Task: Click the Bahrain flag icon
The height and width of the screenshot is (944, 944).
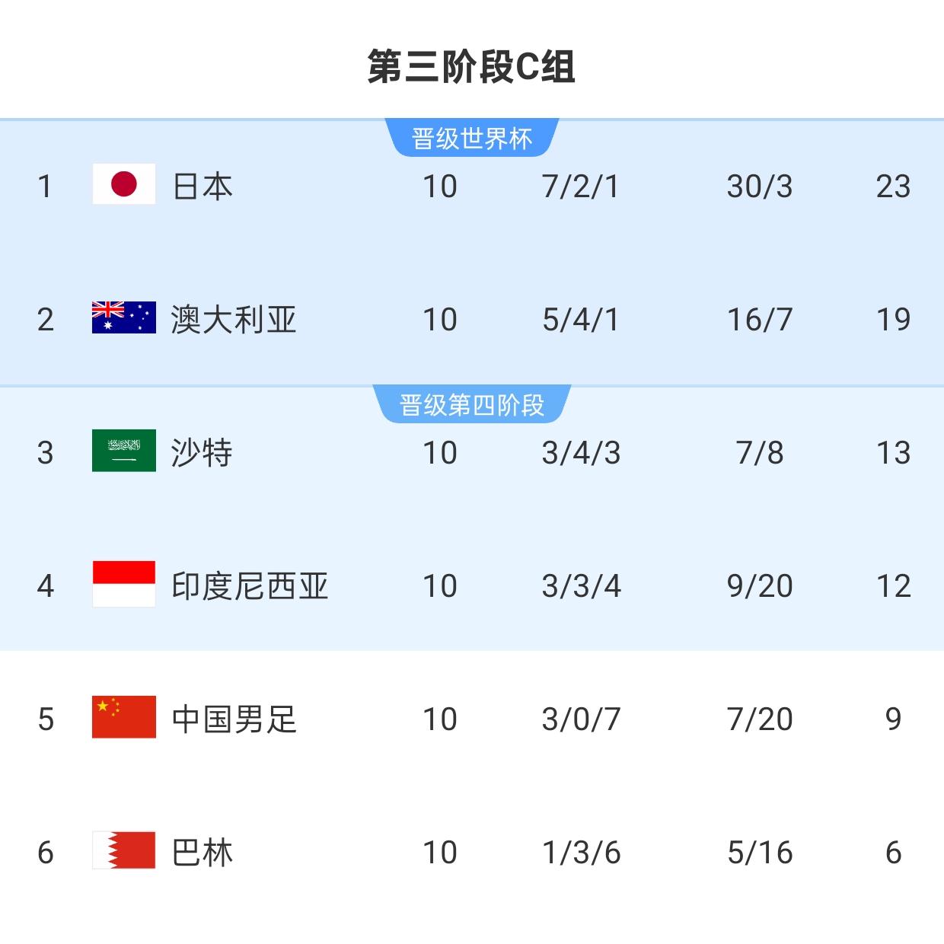Action: (x=124, y=850)
